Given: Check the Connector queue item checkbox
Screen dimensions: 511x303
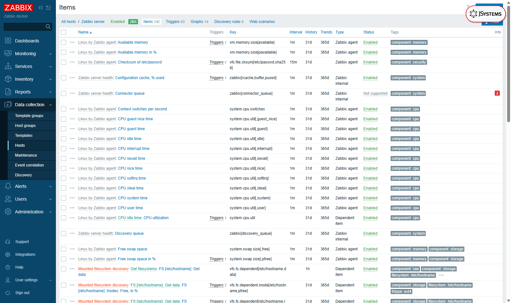Looking at the screenshot, I should click(64, 93).
